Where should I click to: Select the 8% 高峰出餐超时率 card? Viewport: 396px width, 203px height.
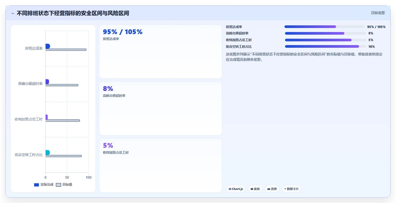[x=161, y=109]
